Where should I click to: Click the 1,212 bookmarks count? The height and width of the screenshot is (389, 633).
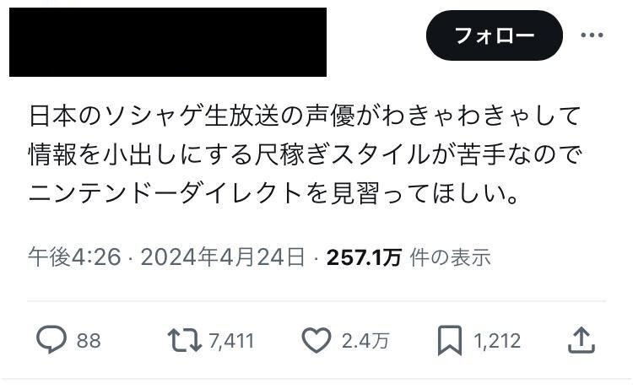(497, 341)
